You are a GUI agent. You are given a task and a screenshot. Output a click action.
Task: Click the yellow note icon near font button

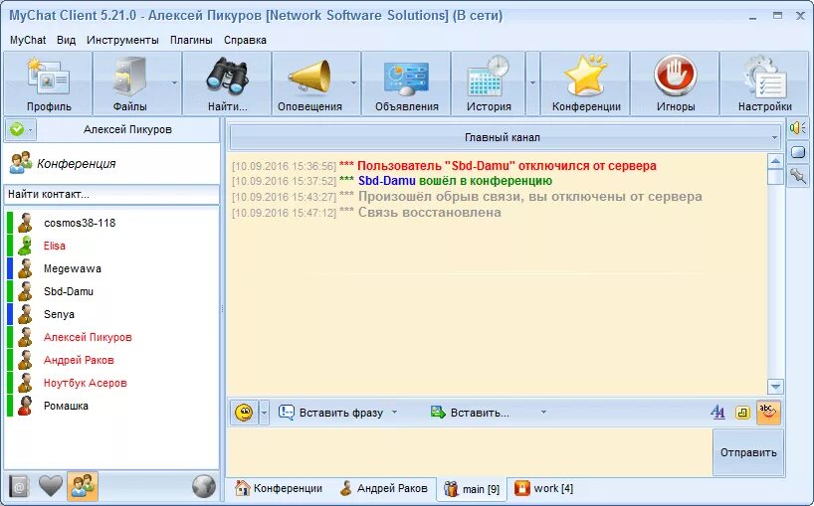pos(743,413)
